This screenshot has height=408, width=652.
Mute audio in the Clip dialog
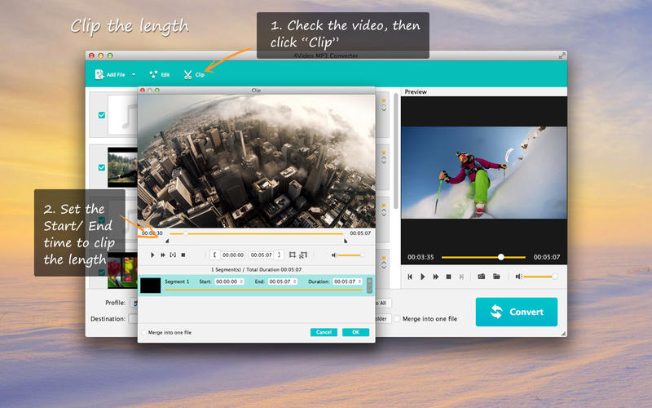[334, 255]
